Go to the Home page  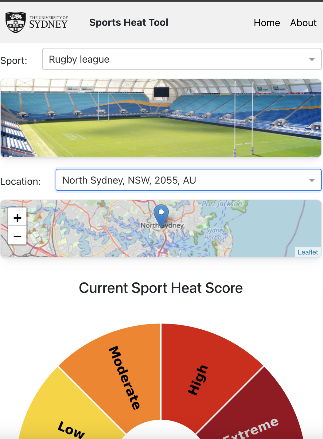point(267,23)
